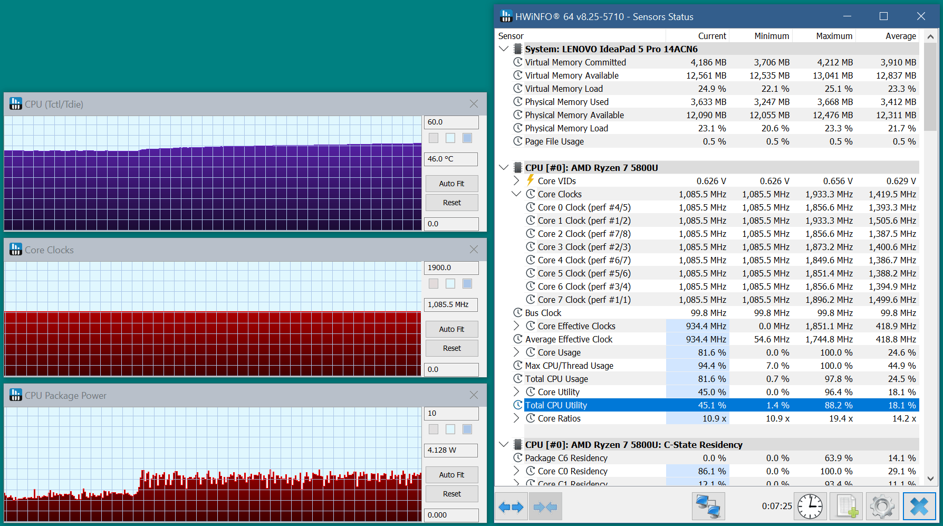The image size is (943, 526).
Task: Click Auto Fit in CPU (Tctl/Tdie) graph
Action: pyautogui.click(x=452, y=184)
